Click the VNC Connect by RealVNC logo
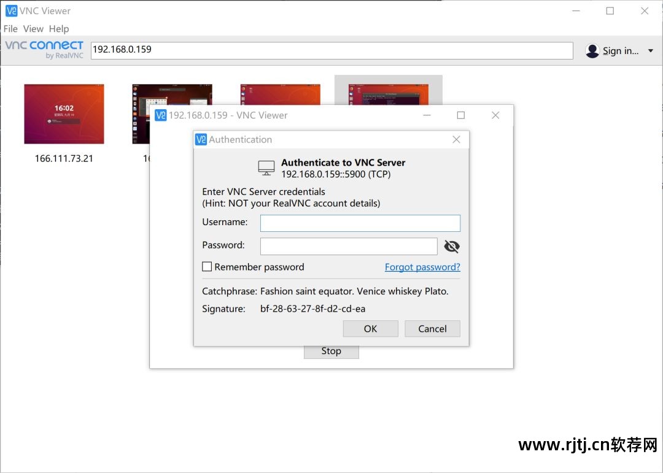This screenshot has height=473, width=663. tap(44, 50)
